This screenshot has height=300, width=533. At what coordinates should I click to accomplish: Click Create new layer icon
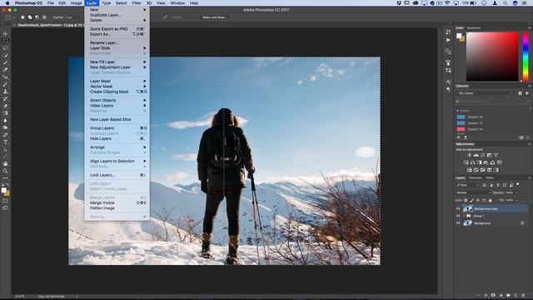tap(516, 295)
